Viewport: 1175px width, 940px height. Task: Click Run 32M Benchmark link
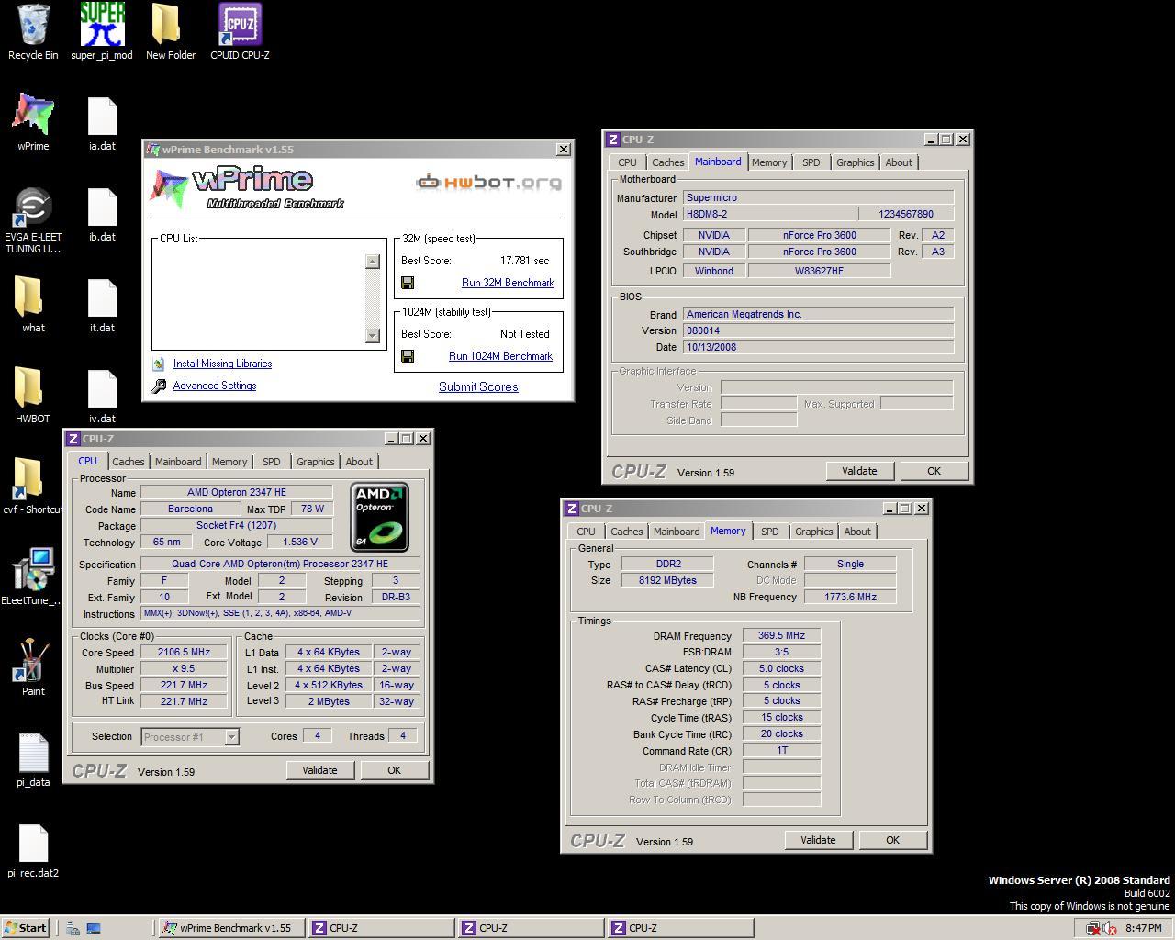(508, 283)
